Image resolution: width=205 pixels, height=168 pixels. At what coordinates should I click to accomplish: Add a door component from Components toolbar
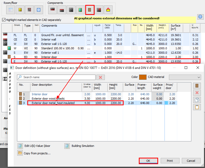(x=90, y=10)
